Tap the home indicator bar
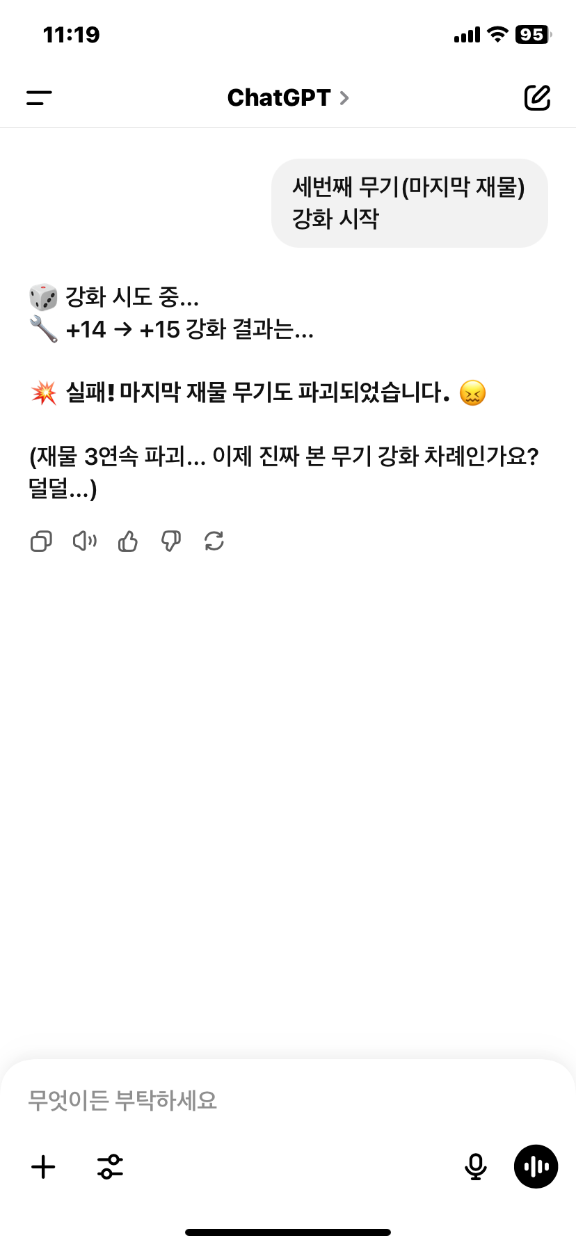576x1247 pixels. pos(288,1232)
